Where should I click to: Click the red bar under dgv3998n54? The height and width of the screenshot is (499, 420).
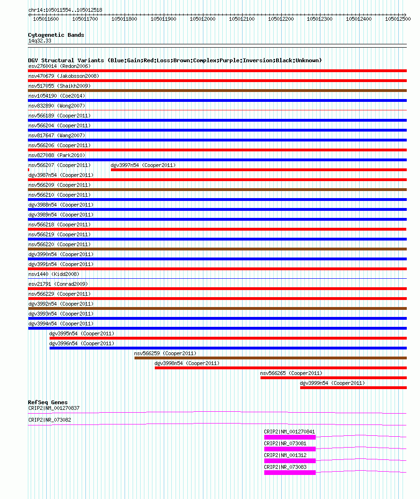pyautogui.click(x=281, y=368)
